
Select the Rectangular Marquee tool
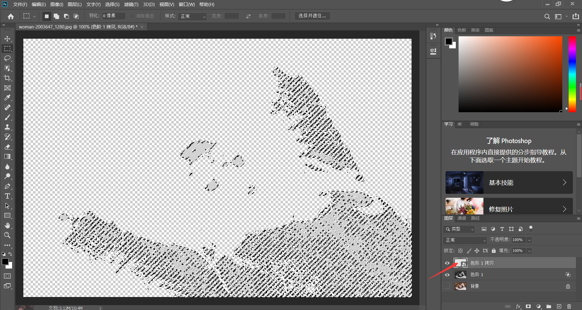[x=7, y=49]
